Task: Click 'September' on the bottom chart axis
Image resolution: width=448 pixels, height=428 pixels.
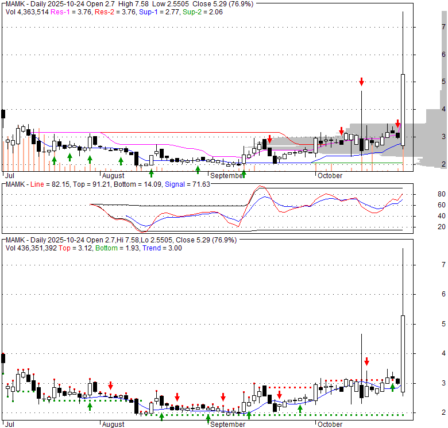Action: pos(227,425)
